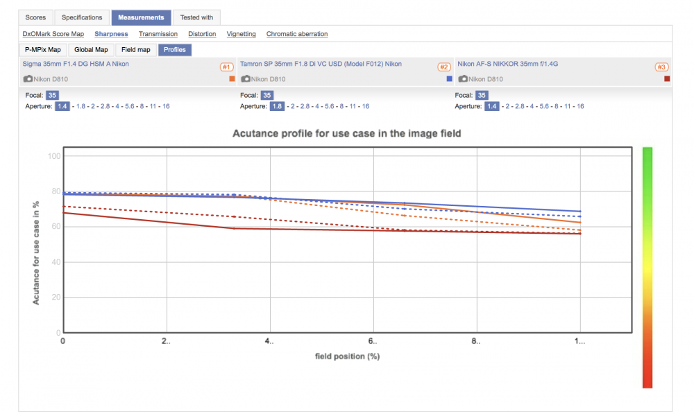694x412 pixels.
Task: Click the #3 rank badge
Action: pos(661,67)
